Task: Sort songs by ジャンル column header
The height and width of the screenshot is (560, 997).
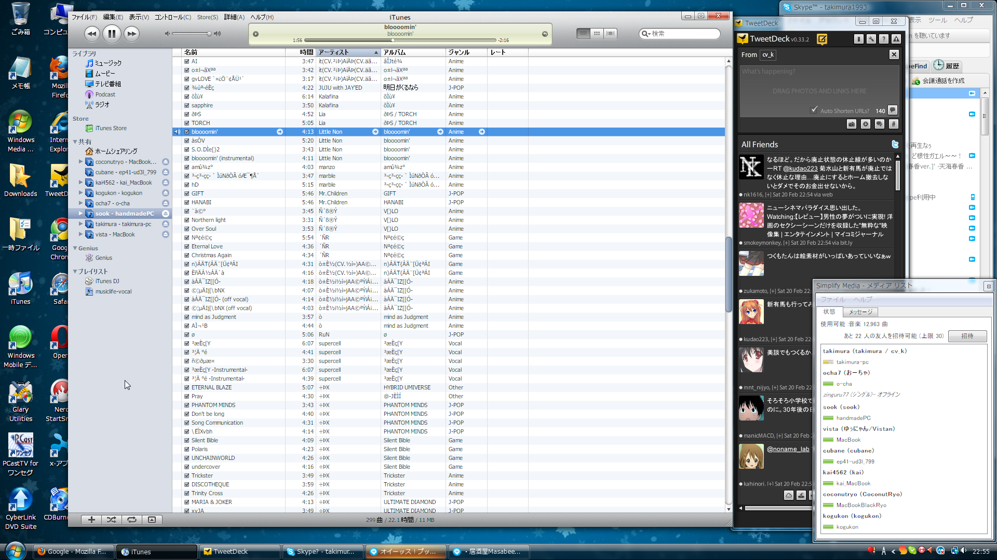Action: point(466,52)
